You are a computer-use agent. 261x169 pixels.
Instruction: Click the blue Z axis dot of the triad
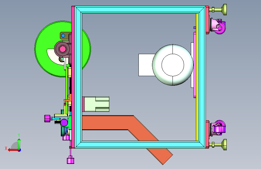point(20,150)
